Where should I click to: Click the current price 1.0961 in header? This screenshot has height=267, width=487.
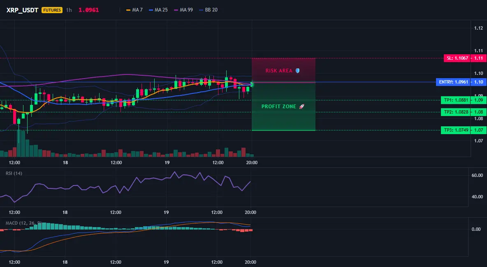(88, 10)
